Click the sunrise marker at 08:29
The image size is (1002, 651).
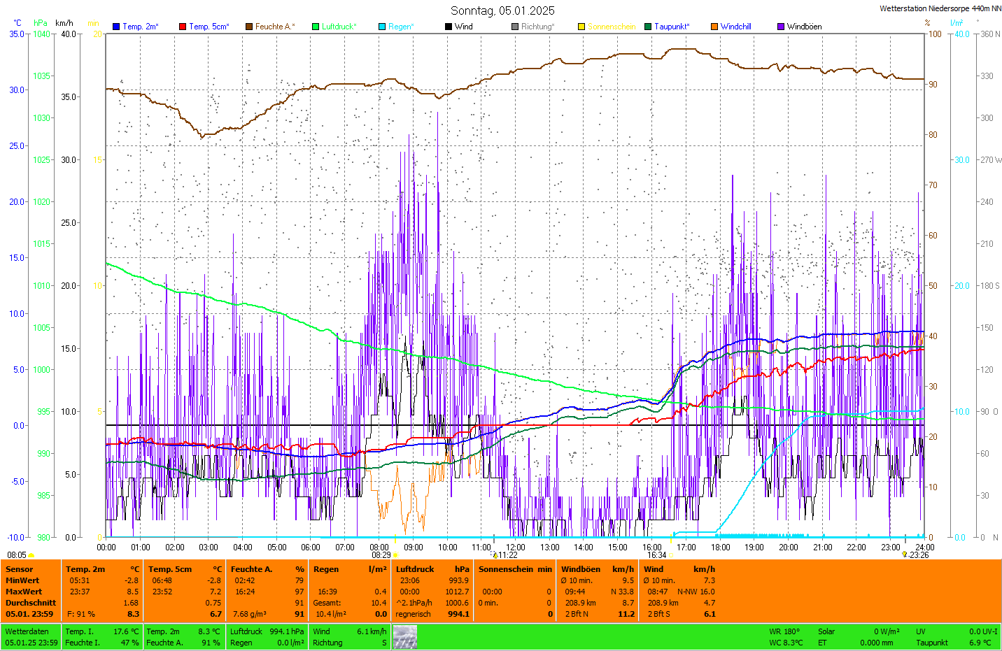point(395,555)
